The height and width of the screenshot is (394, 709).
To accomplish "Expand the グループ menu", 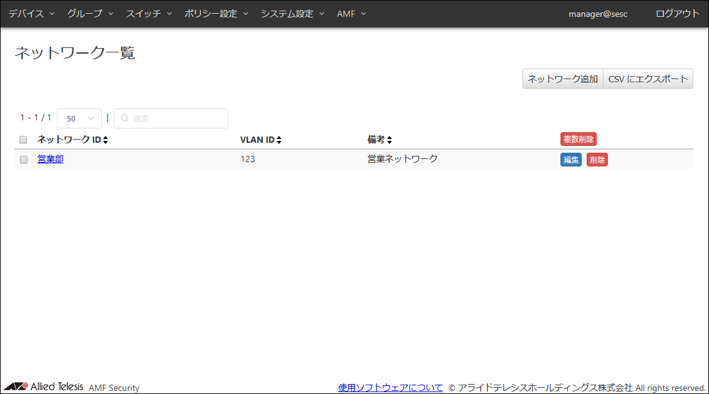I will [90, 14].
